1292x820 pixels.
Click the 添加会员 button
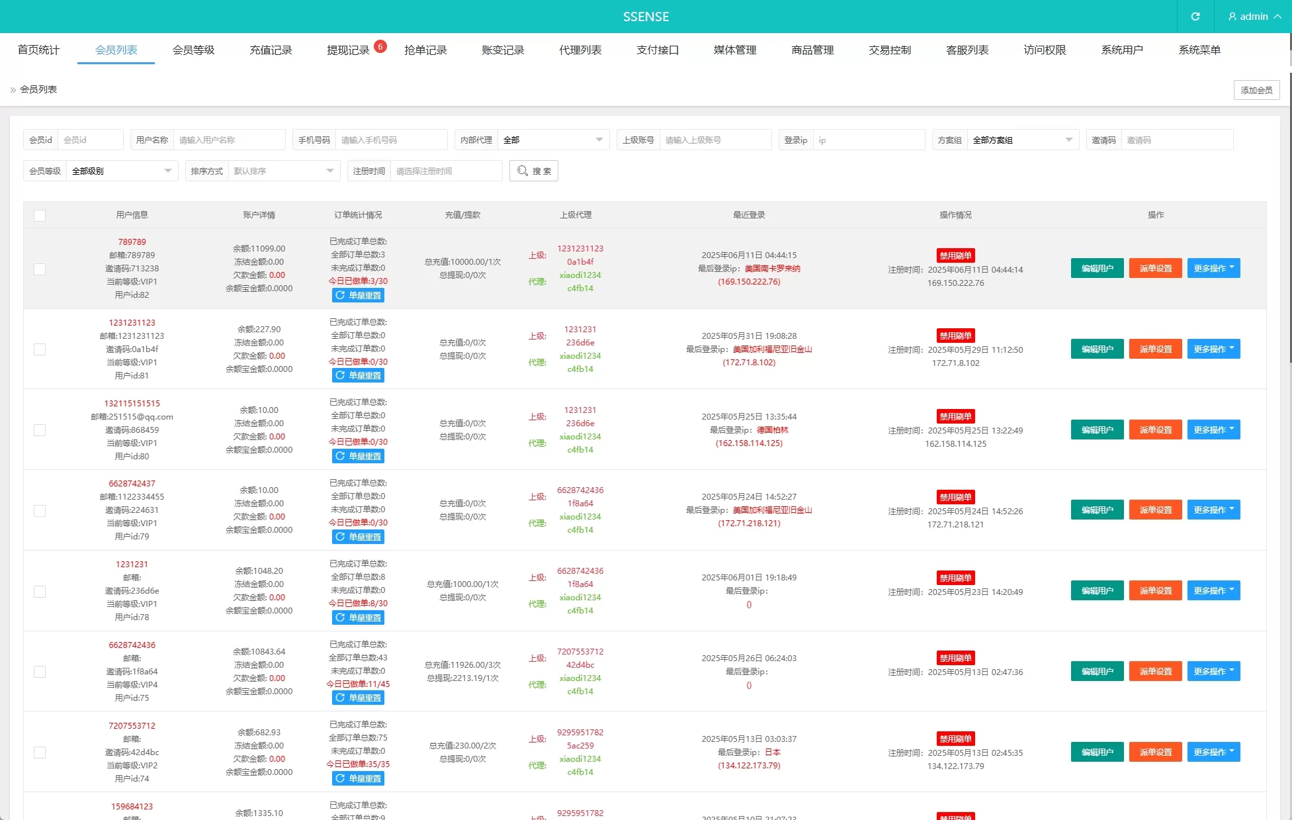[x=1256, y=90]
